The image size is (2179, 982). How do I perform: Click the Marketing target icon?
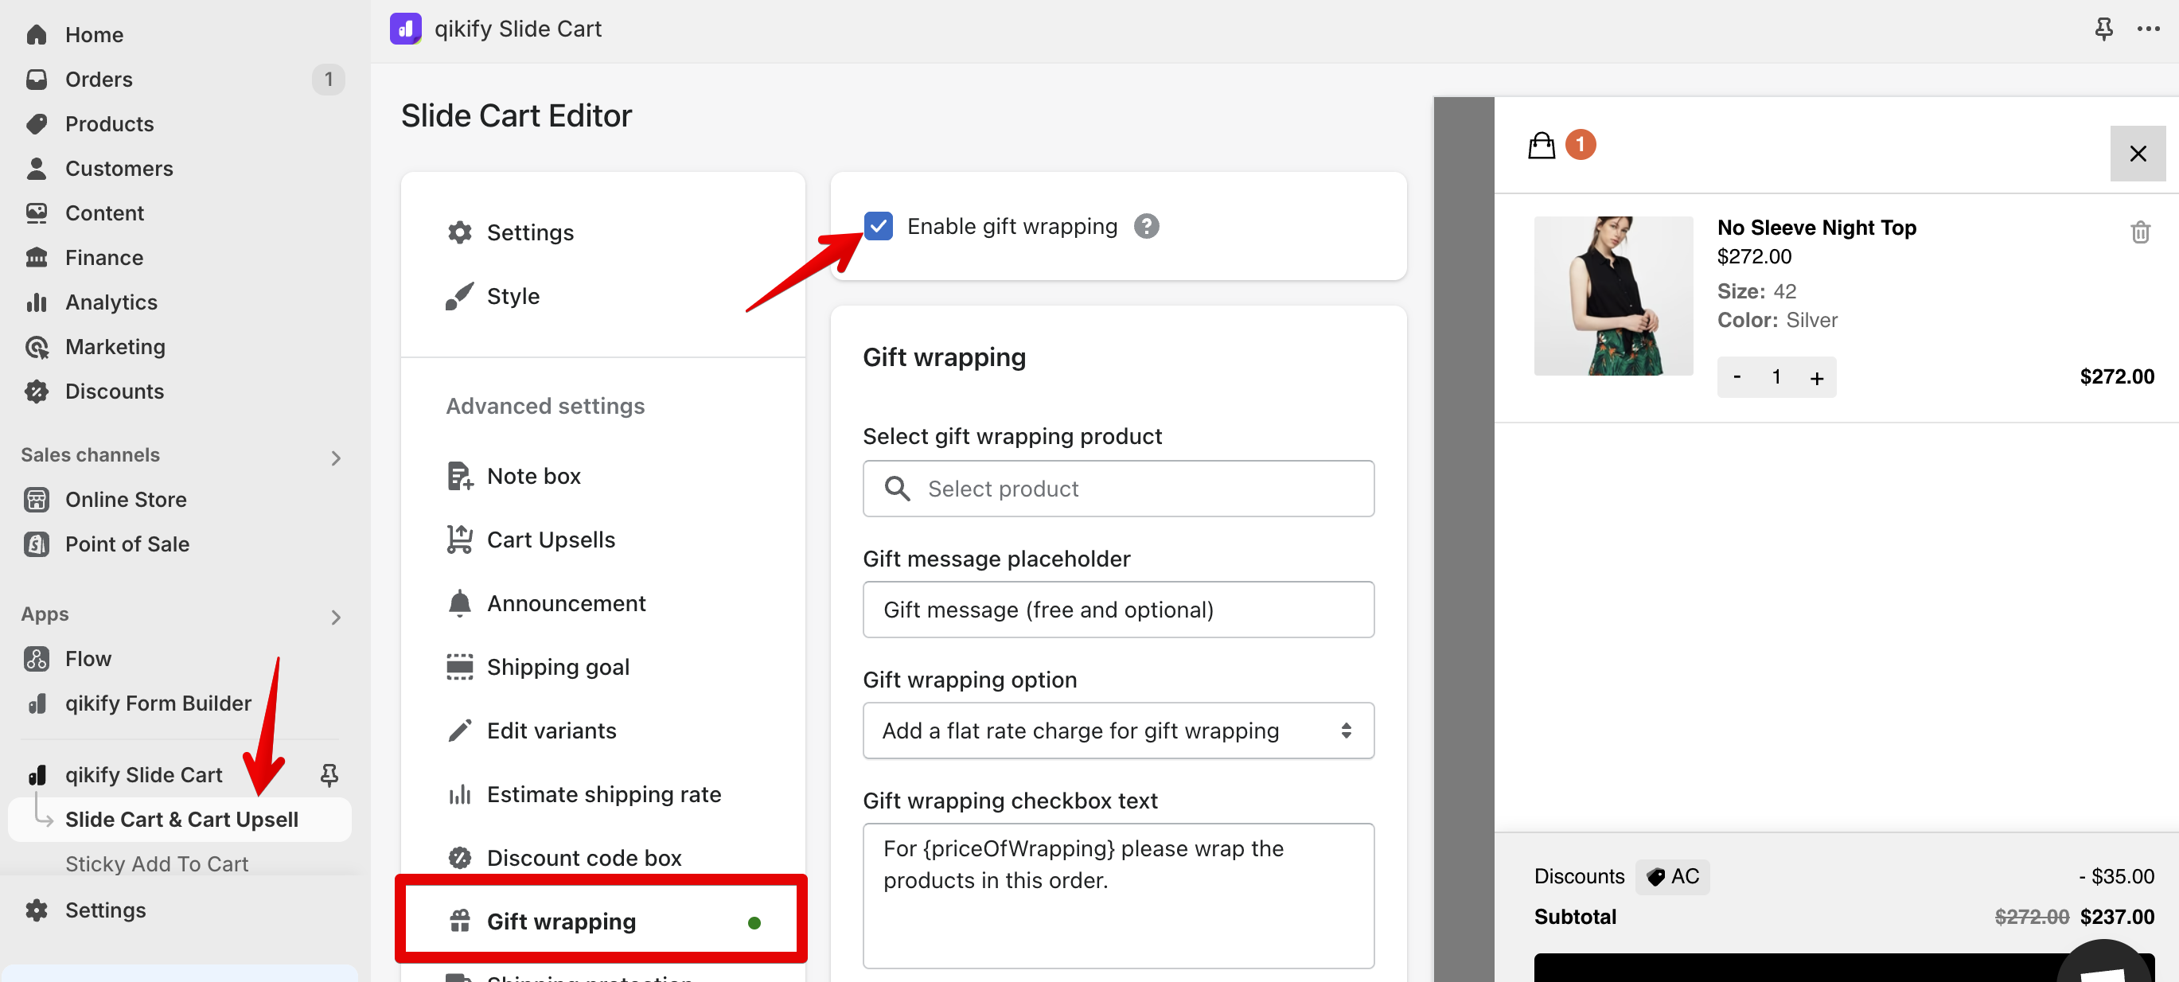tap(37, 347)
